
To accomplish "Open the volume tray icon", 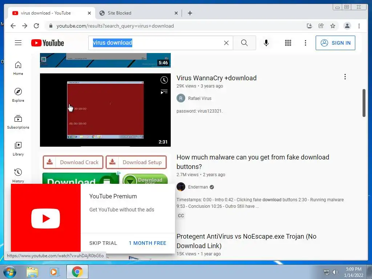I will click(335, 272).
